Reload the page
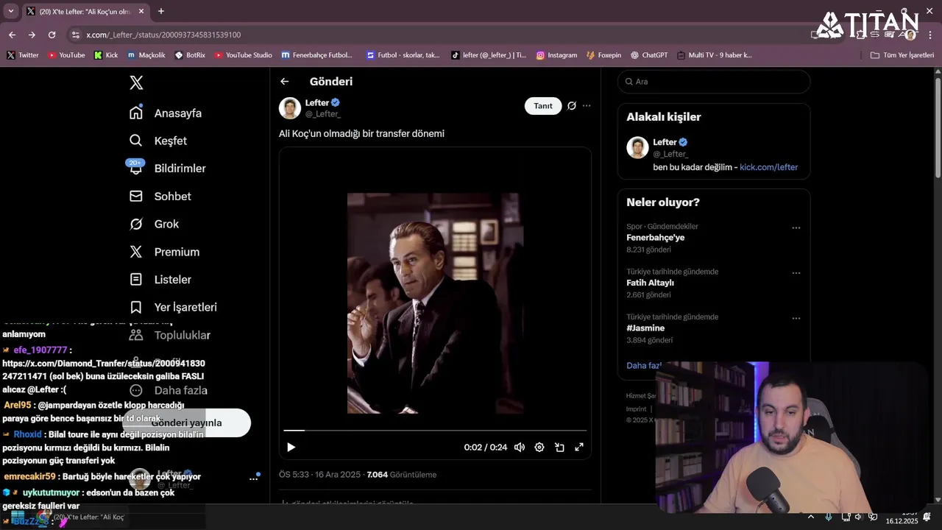The width and height of the screenshot is (942, 530). pyautogui.click(x=52, y=35)
